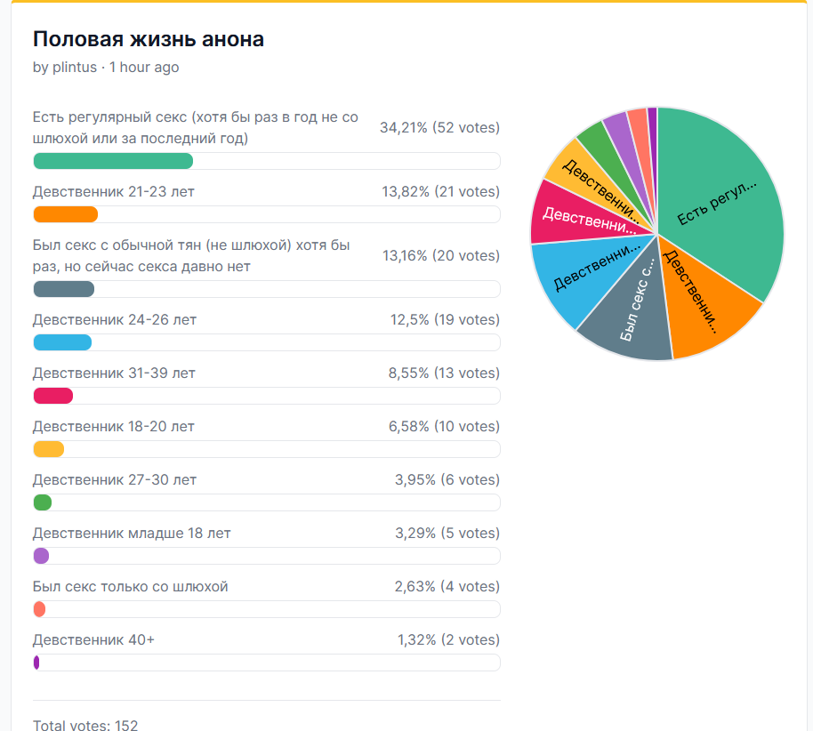Click the result '1,32% (2 votes)'
Screen dimensions: 813x731
coord(448,640)
